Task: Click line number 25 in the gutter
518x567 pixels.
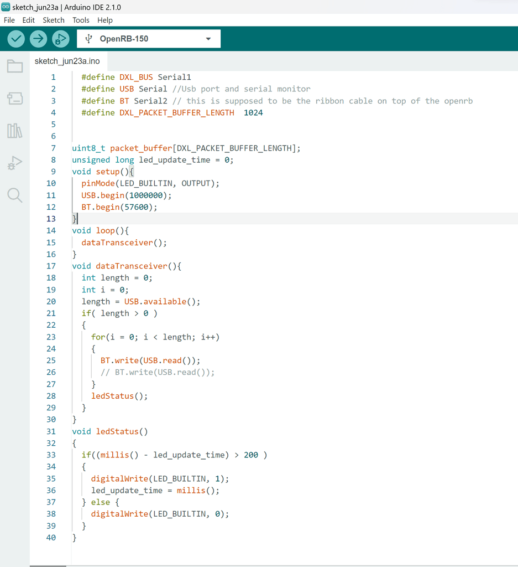Action: click(51, 360)
